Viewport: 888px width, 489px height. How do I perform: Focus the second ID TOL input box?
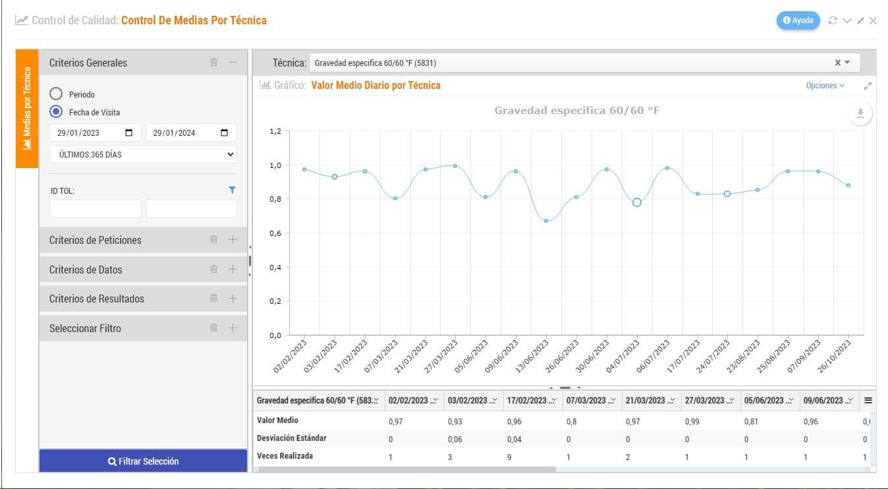pos(191,209)
